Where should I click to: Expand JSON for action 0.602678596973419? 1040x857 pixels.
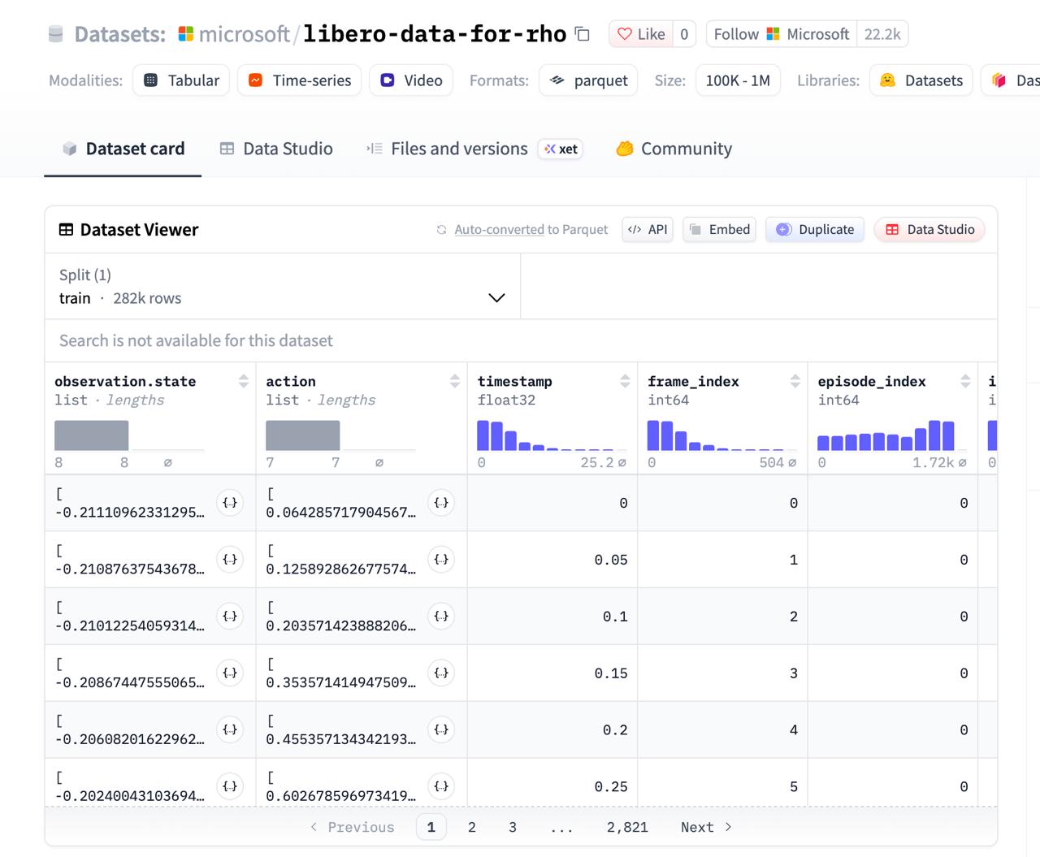pyautogui.click(x=441, y=787)
